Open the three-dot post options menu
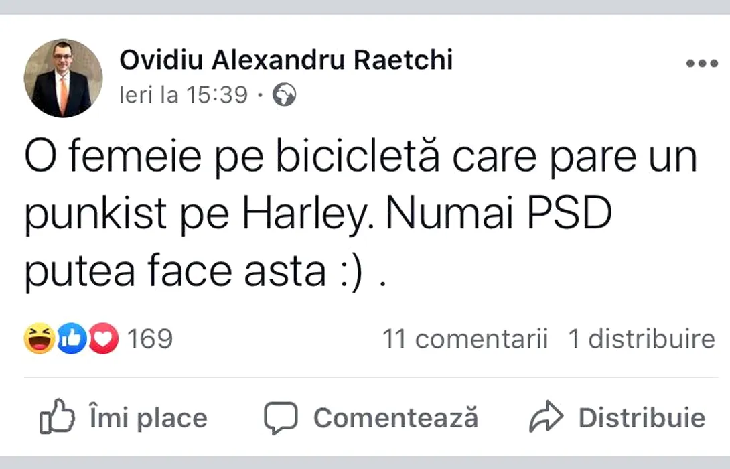Viewport: 730px width, 469px height. coord(702,64)
